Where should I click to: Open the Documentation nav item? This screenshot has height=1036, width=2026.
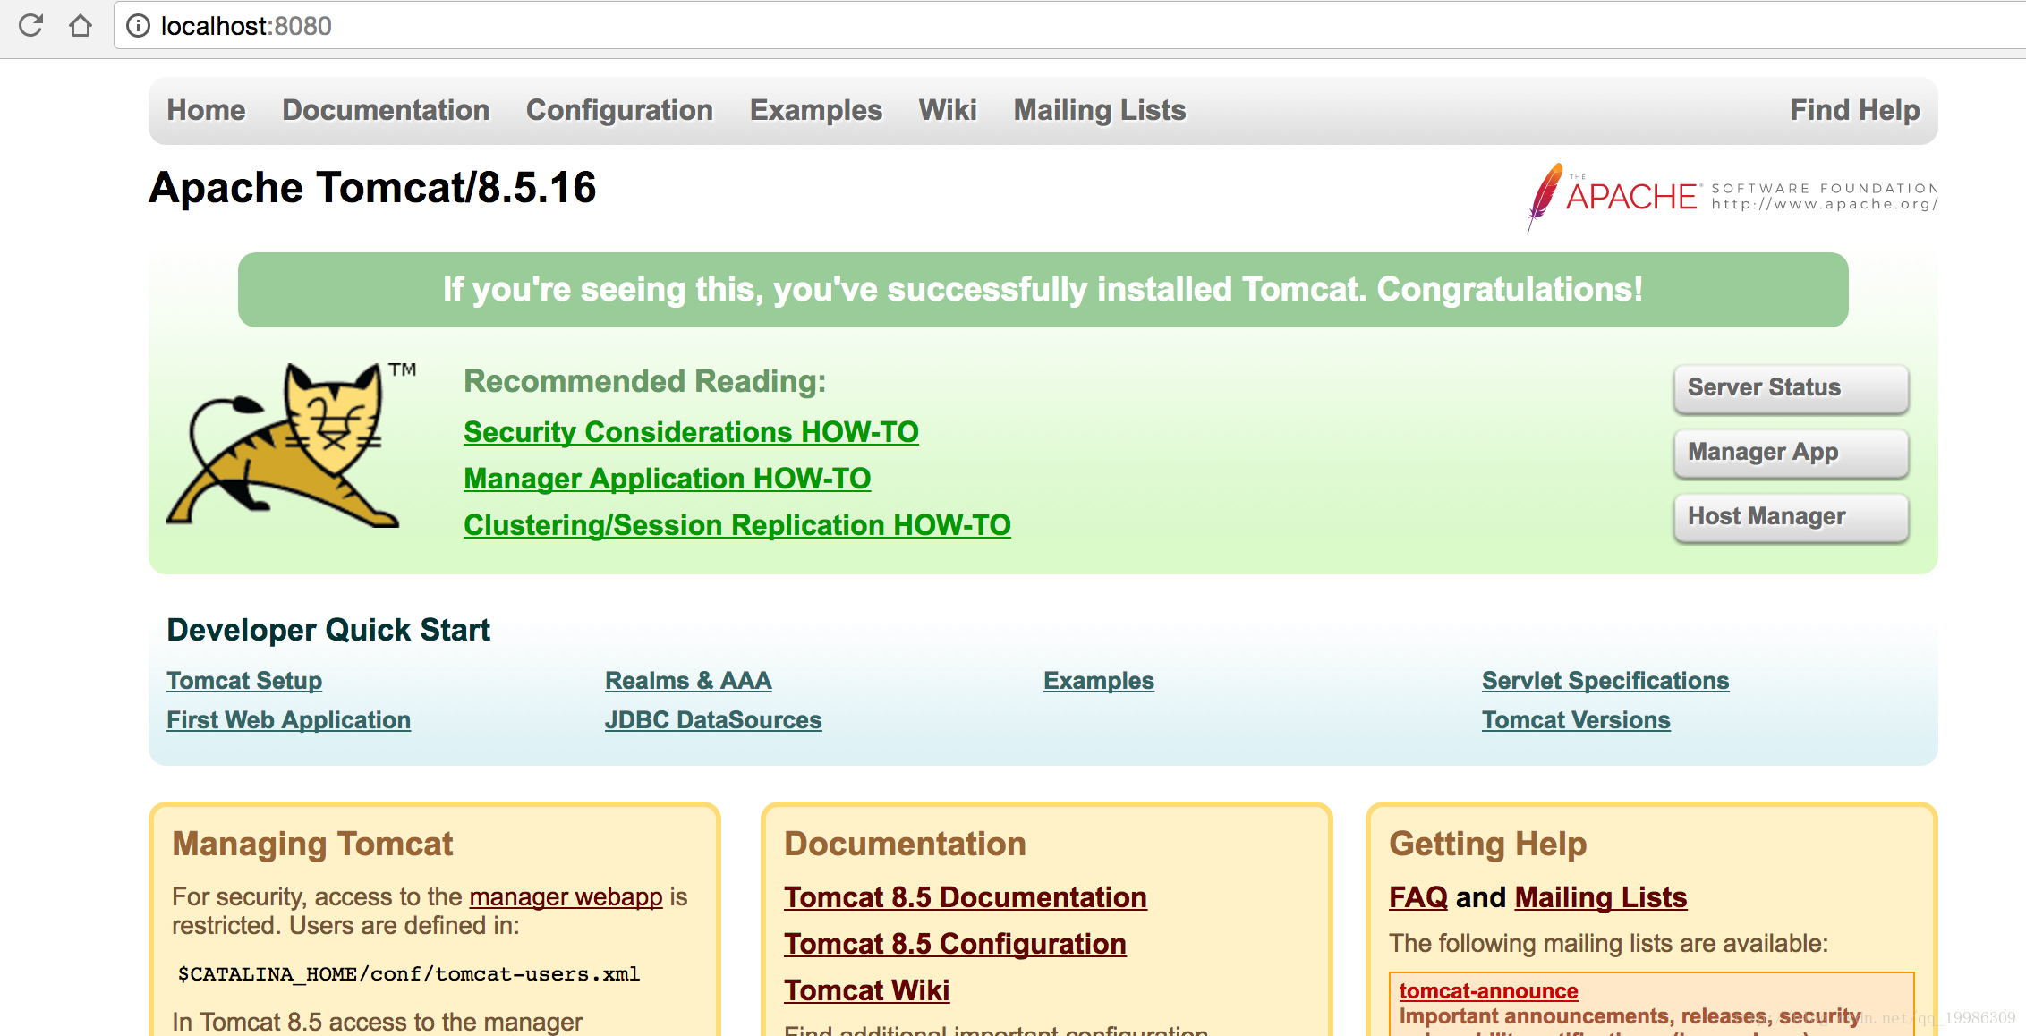click(x=386, y=110)
